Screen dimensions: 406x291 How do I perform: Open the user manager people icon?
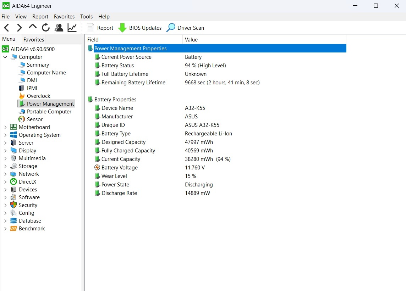pyautogui.click(x=59, y=28)
